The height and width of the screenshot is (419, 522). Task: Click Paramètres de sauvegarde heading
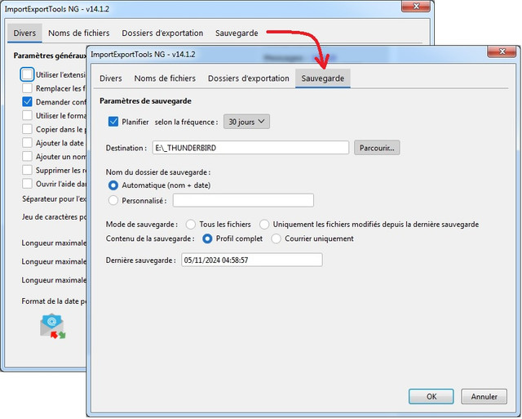click(145, 101)
